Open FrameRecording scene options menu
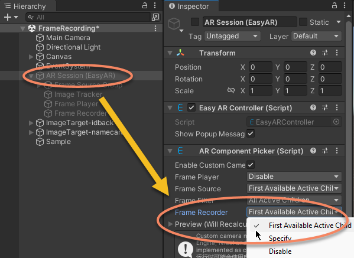 pos(155,28)
